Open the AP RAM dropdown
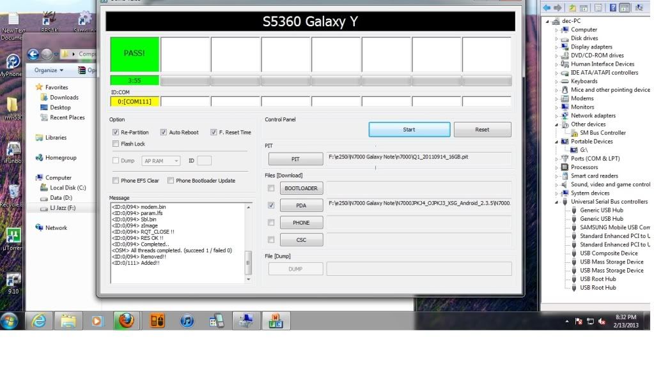 pos(161,161)
